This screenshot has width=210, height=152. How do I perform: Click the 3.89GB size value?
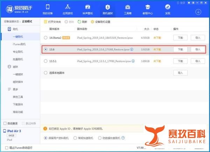click(145, 61)
